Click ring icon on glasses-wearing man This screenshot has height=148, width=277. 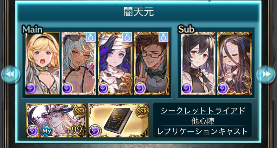163,37
